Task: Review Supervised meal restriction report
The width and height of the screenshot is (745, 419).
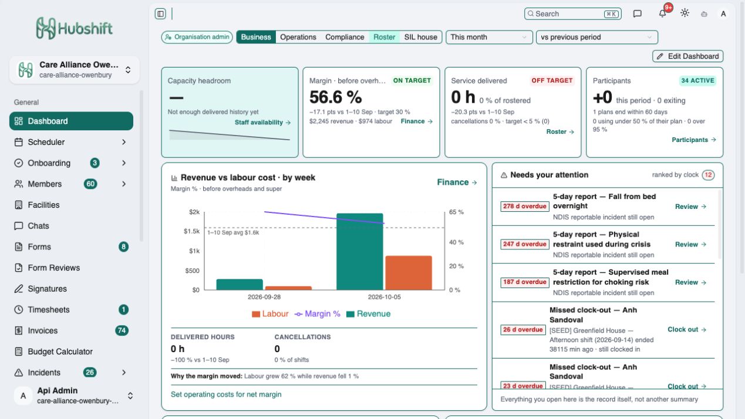Action: click(690, 282)
